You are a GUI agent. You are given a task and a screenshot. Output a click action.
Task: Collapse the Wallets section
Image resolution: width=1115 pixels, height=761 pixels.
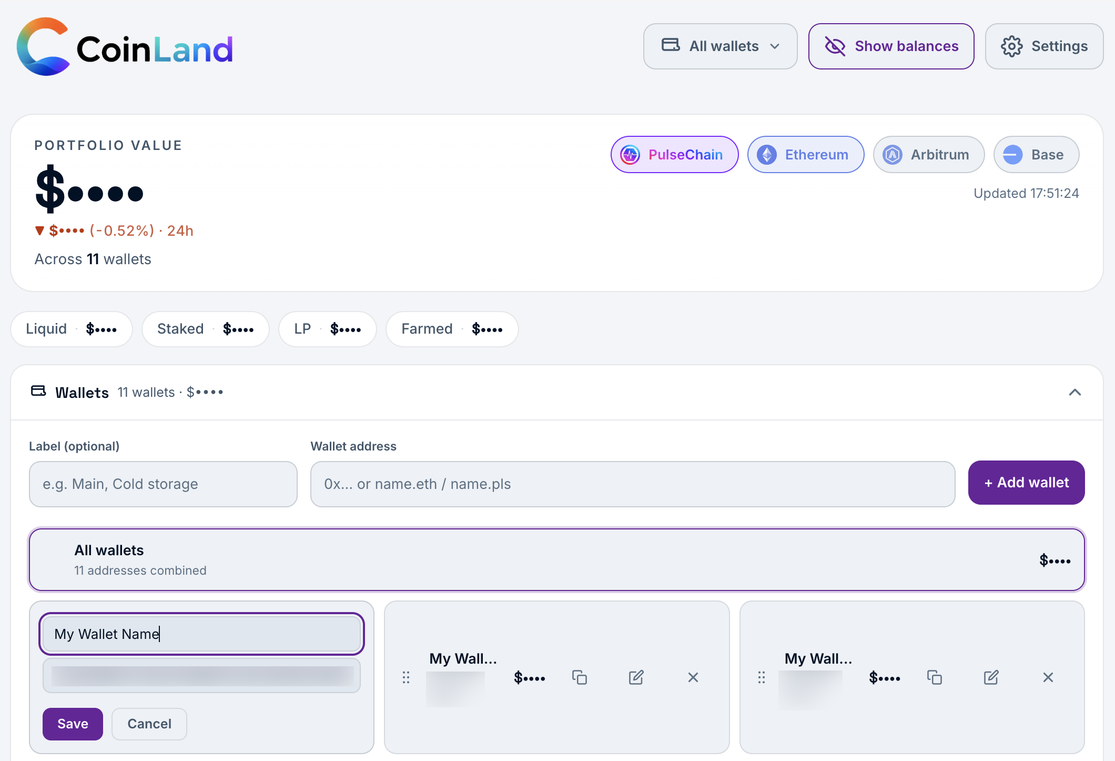click(x=1075, y=393)
